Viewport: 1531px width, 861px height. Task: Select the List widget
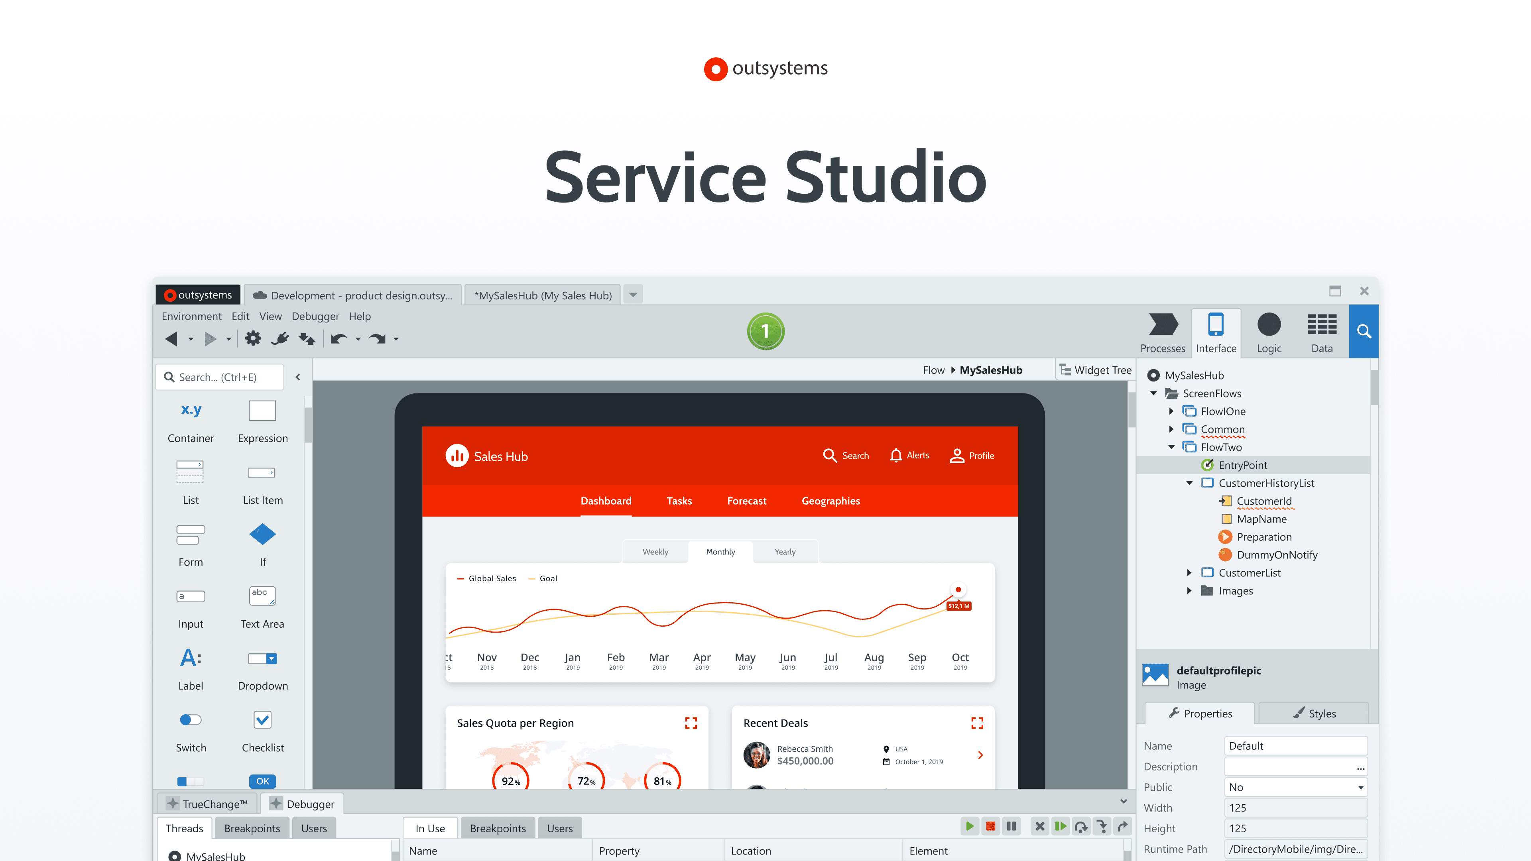coord(191,483)
